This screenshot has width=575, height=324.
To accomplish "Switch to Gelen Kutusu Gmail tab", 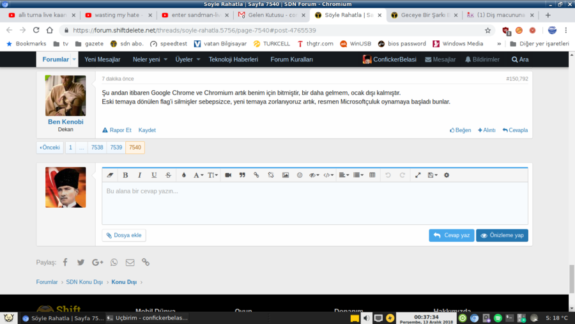I will tap(272, 15).
